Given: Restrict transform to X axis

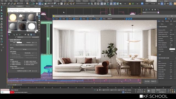Looking at the screenshot, I should click(159, 4).
